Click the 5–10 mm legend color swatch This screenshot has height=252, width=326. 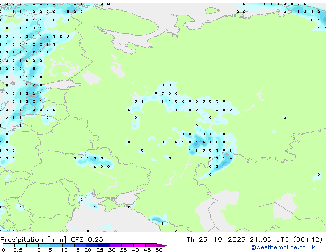(56, 245)
